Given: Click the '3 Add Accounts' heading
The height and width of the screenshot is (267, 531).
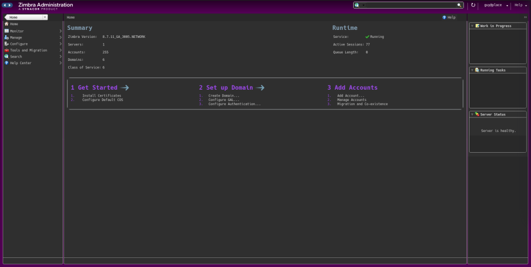Looking at the screenshot, I should point(352,88).
